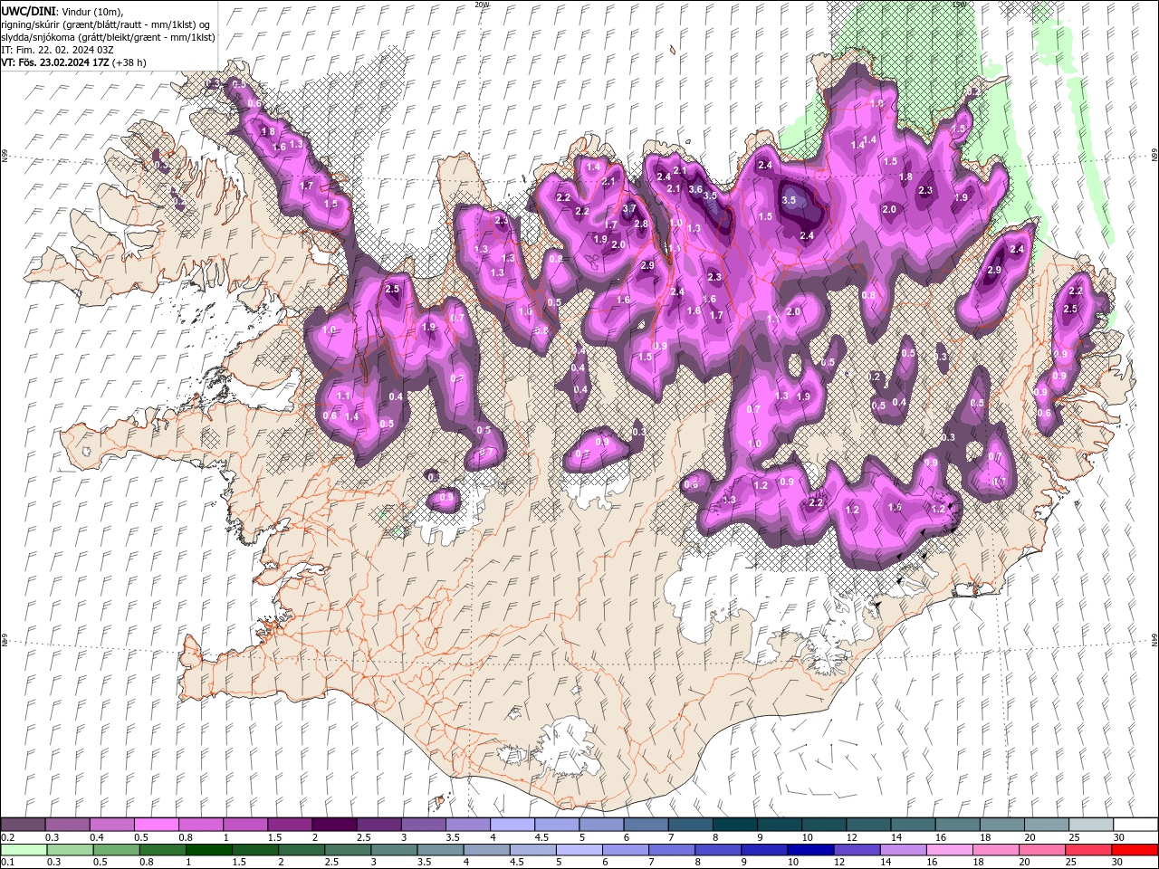Select purple legend swatch between 0.4 and 0.5

111,824
